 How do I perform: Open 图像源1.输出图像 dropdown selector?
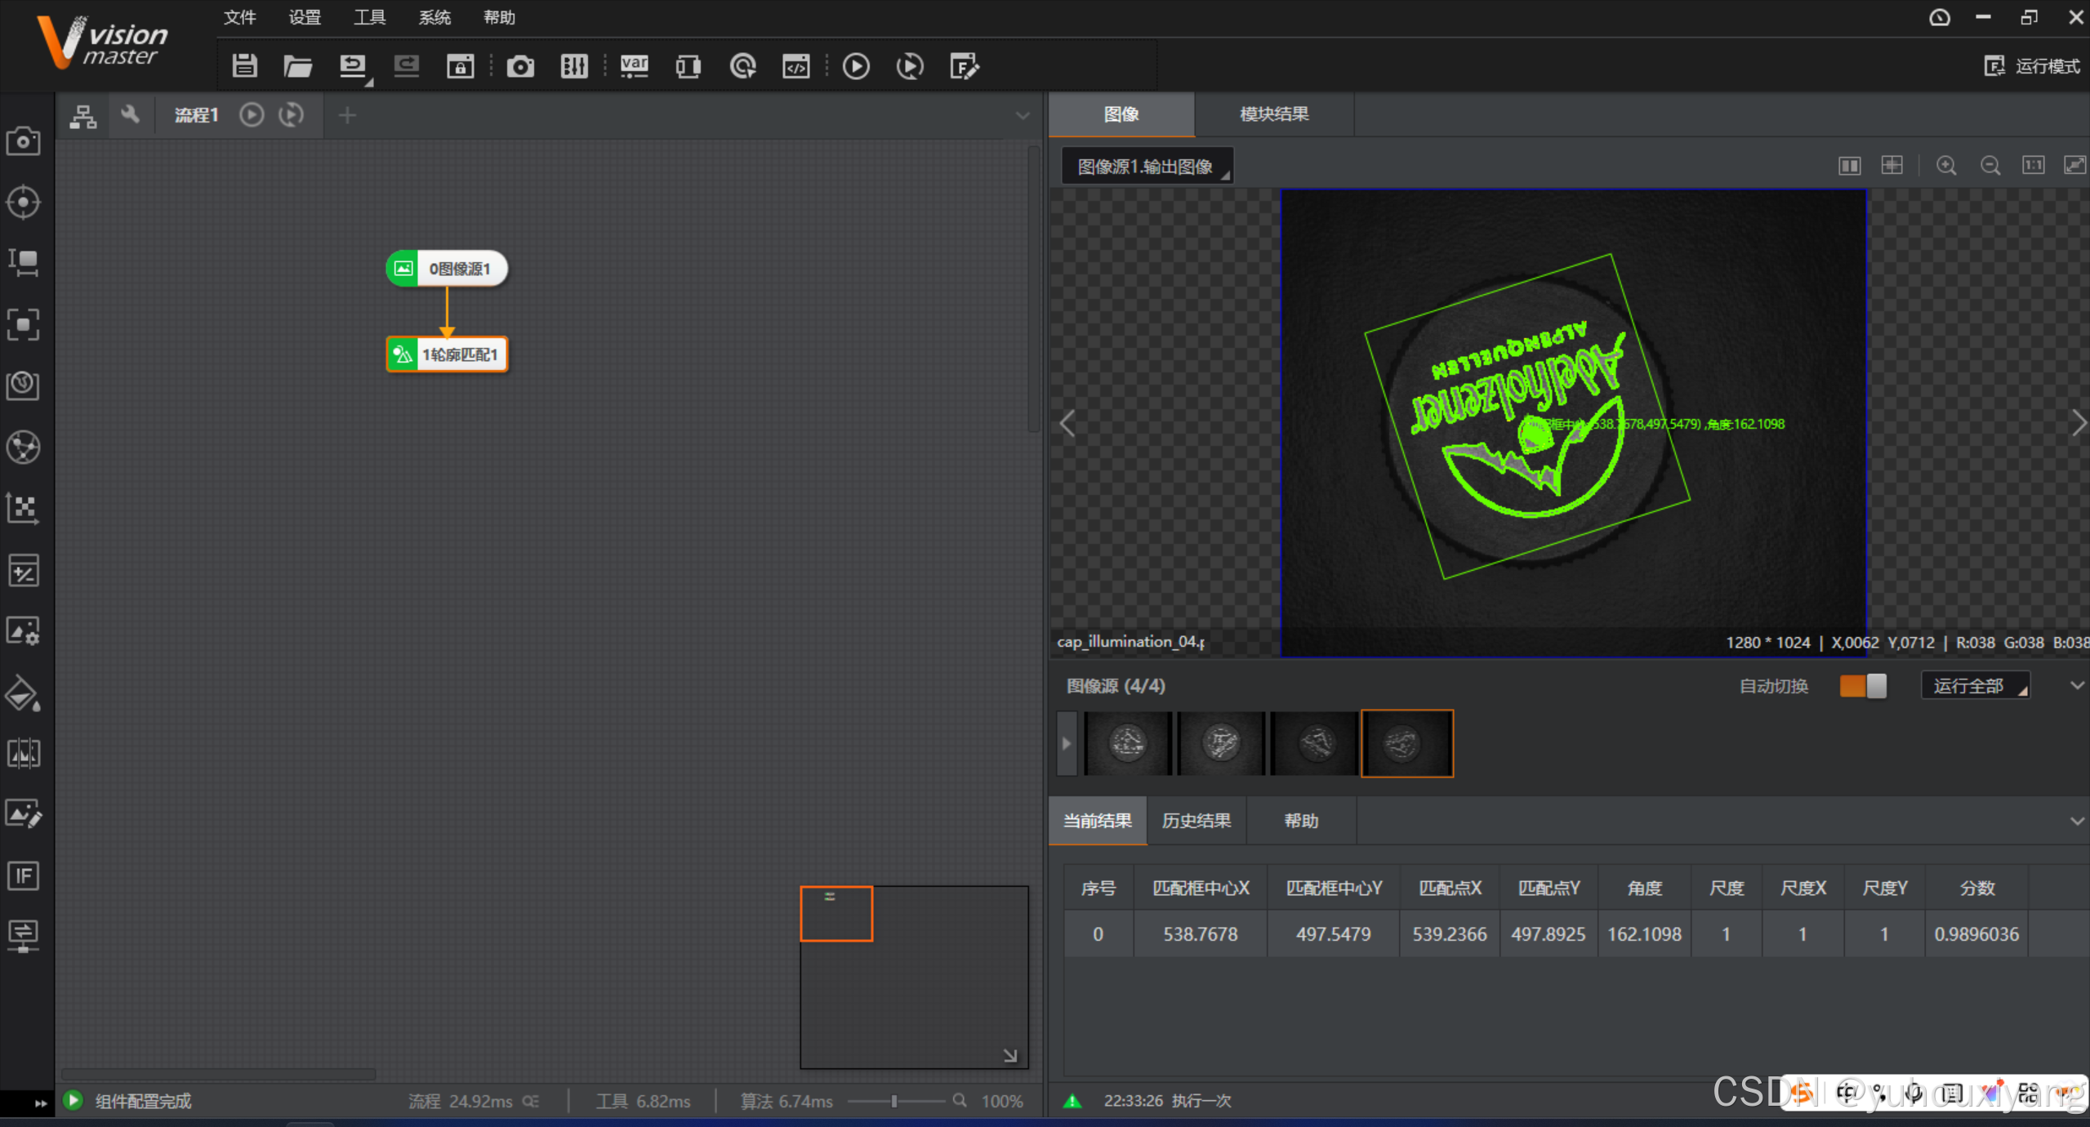tap(1147, 167)
